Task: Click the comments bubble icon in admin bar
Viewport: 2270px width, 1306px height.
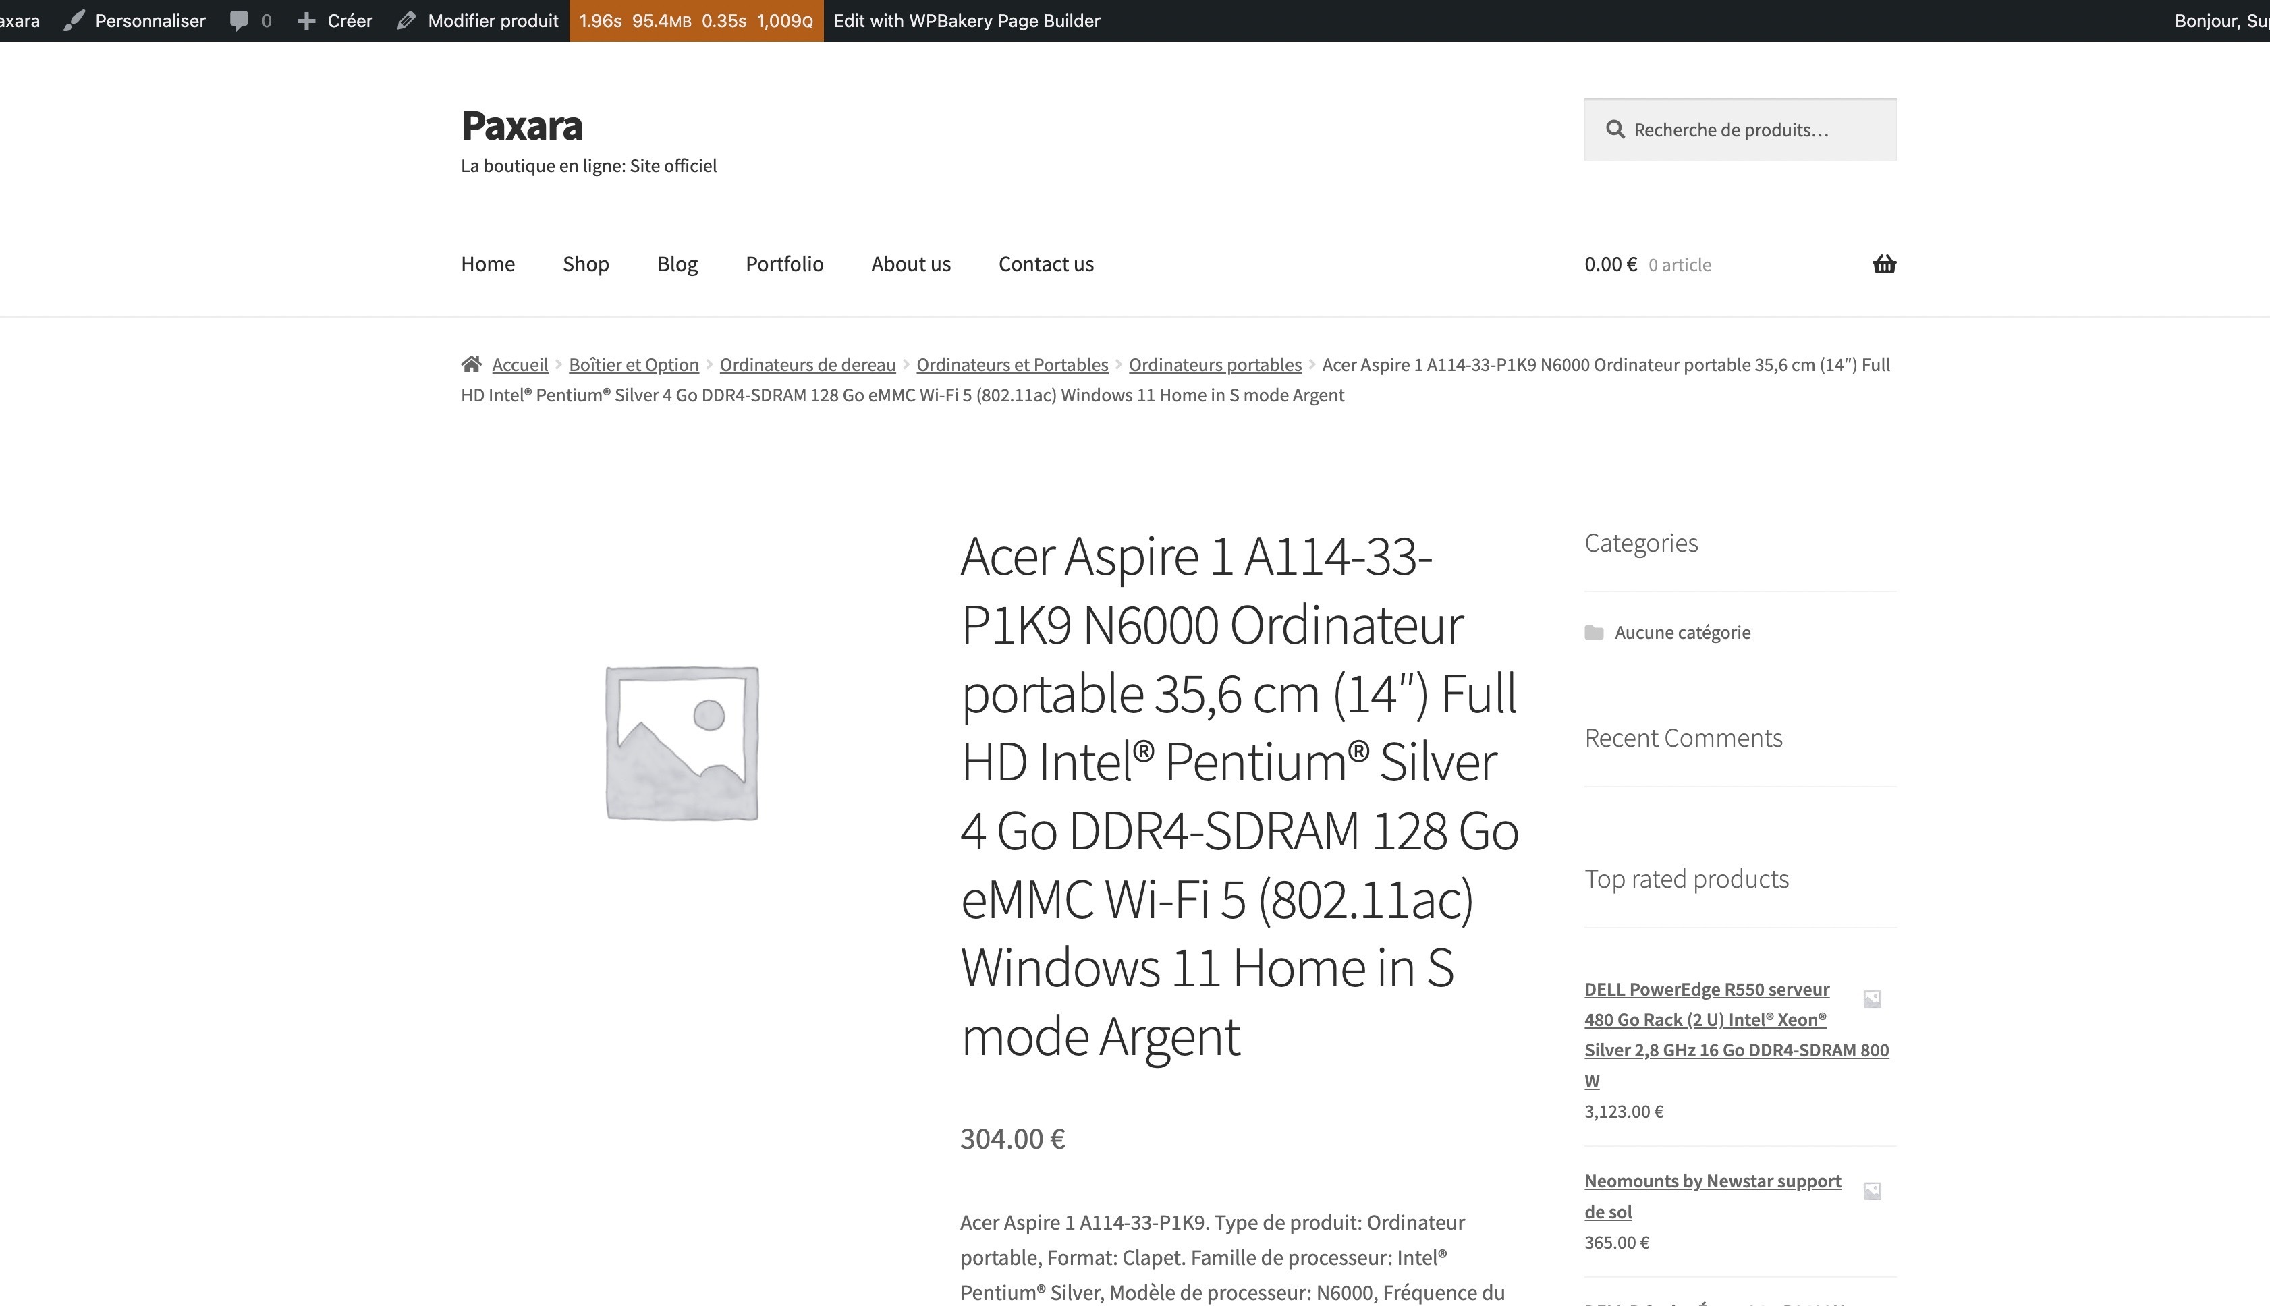Action: pos(239,21)
